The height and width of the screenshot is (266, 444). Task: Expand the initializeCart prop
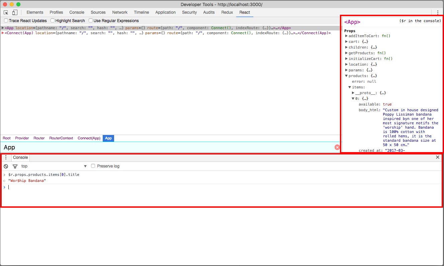click(x=346, y=59)
